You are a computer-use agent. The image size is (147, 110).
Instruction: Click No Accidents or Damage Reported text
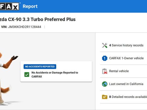click(55, 75)
